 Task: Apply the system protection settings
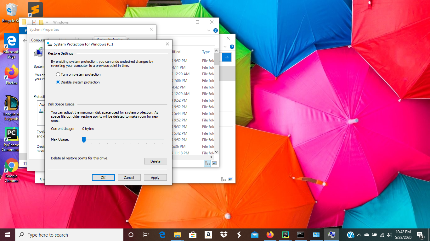coord(155,177)
